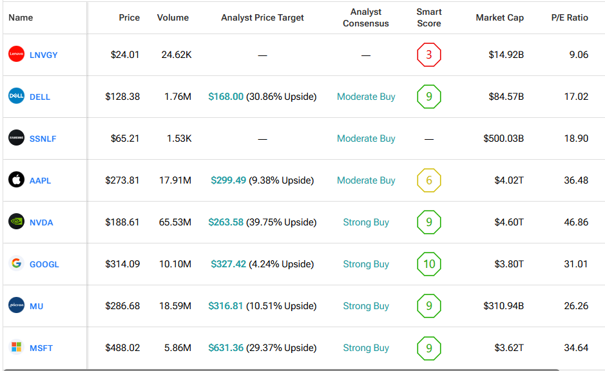Sort by P/E Ratio column header
The width and height of the screenshot is (605, 371).
click(x=569, y=17)
